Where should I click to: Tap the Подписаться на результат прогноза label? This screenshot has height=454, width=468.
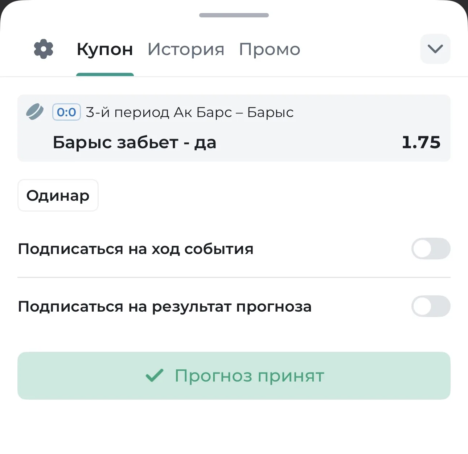coord(165,307)
